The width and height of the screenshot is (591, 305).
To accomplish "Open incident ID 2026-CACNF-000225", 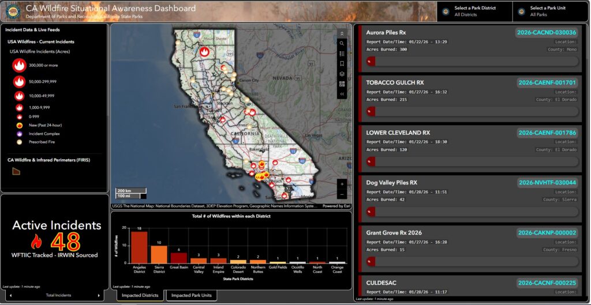I will 547,283.
